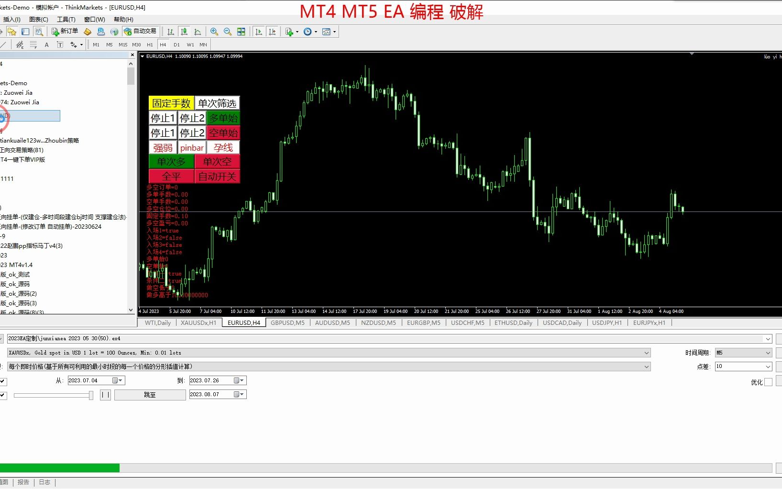Click the pause visual test button
The image size is (782, 489).
click(x=105, y=395)
